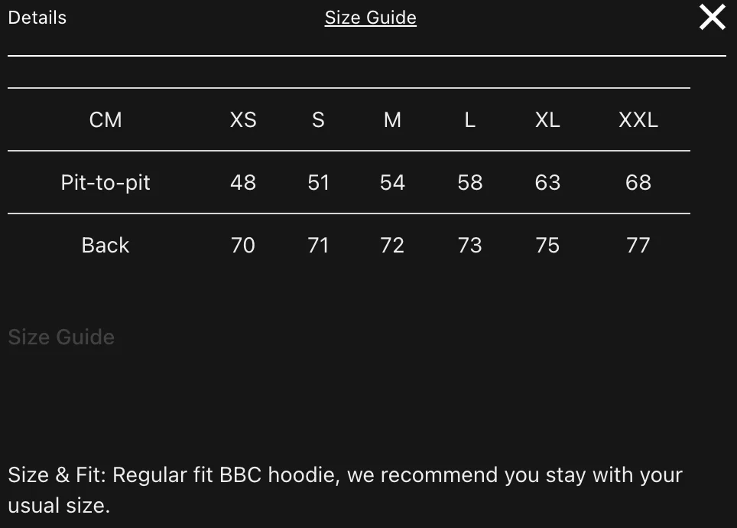Click the L column header

(469, 119)
